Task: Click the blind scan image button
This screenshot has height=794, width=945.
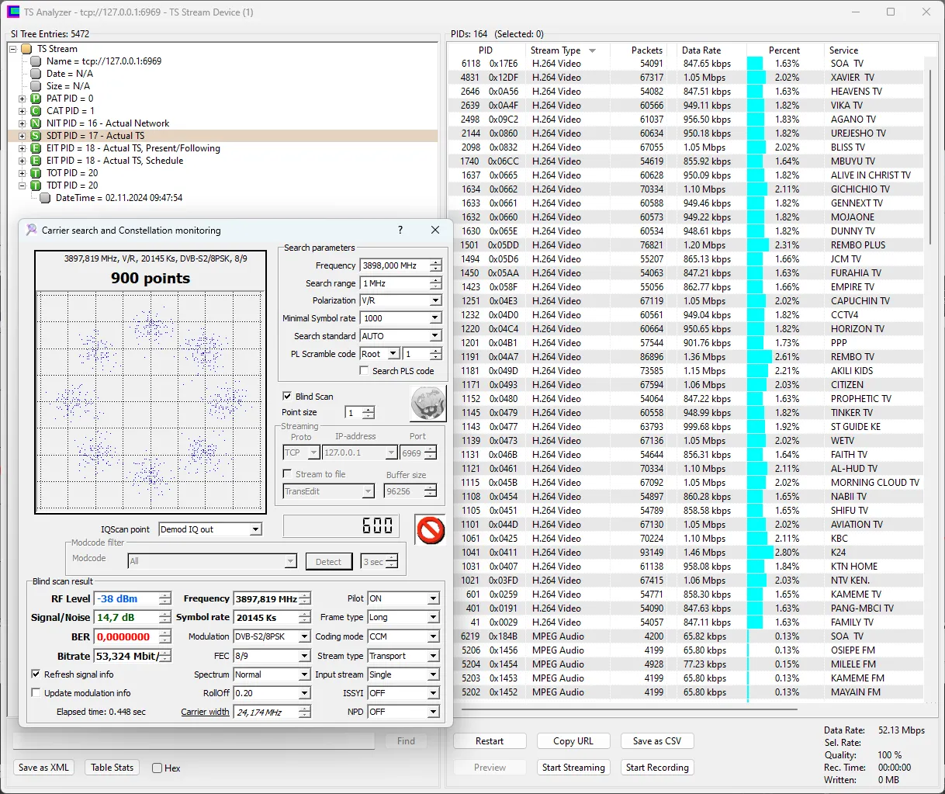Action: pos(427,404)
